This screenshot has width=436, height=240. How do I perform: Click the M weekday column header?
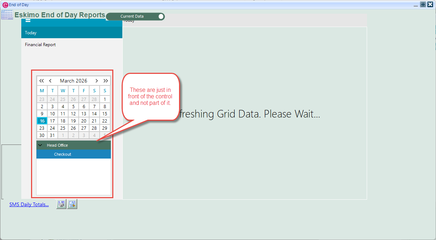click(x=42, y=90)
